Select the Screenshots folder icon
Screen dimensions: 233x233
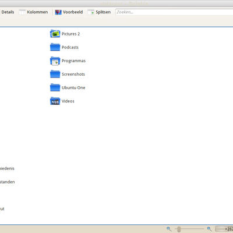[55, 74]
